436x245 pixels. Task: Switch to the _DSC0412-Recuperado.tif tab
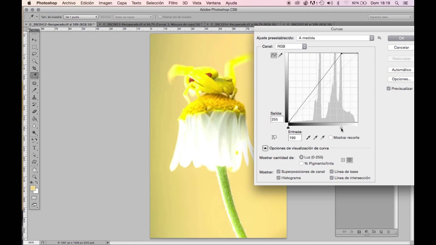(62, 24)
